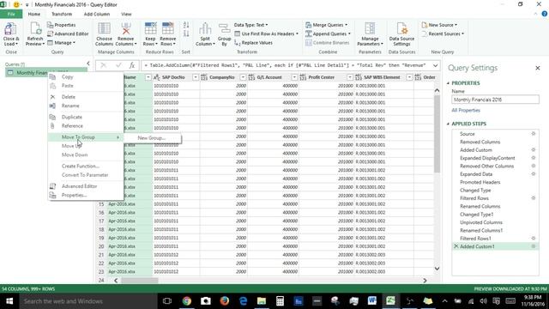Collapse the PROPERTIES section
This screenshot has height=309, width=549.
click(448, 83)
